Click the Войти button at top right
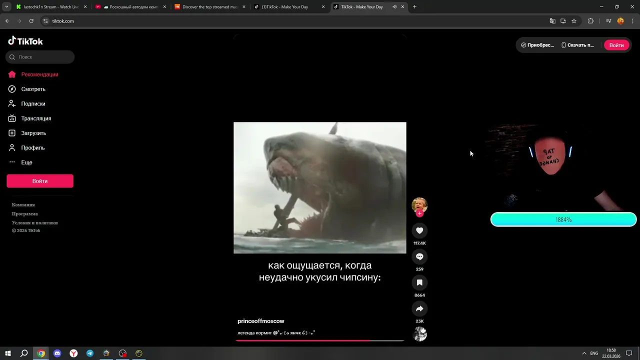Screen dimensions: 640x360 [x=616, y=45]
